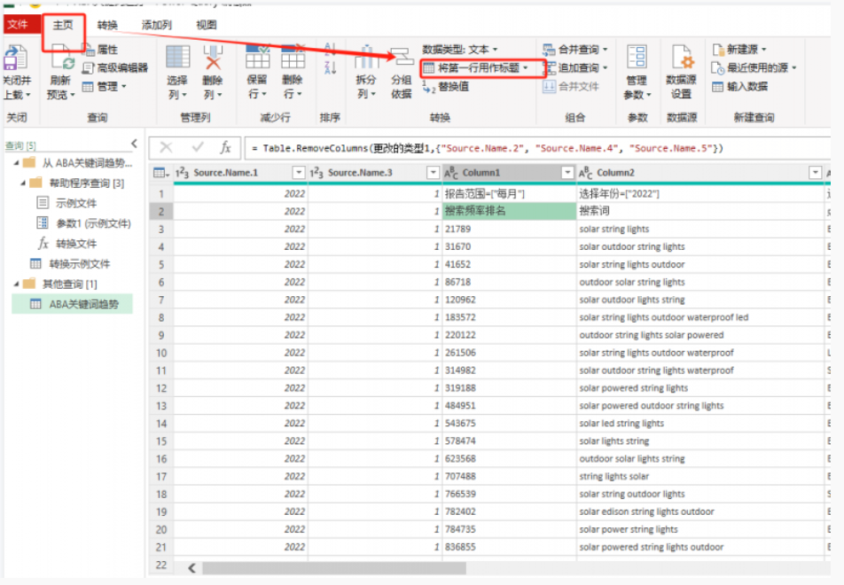
Task: Click the data type icon of Column2
Action: tap(586, 173)
